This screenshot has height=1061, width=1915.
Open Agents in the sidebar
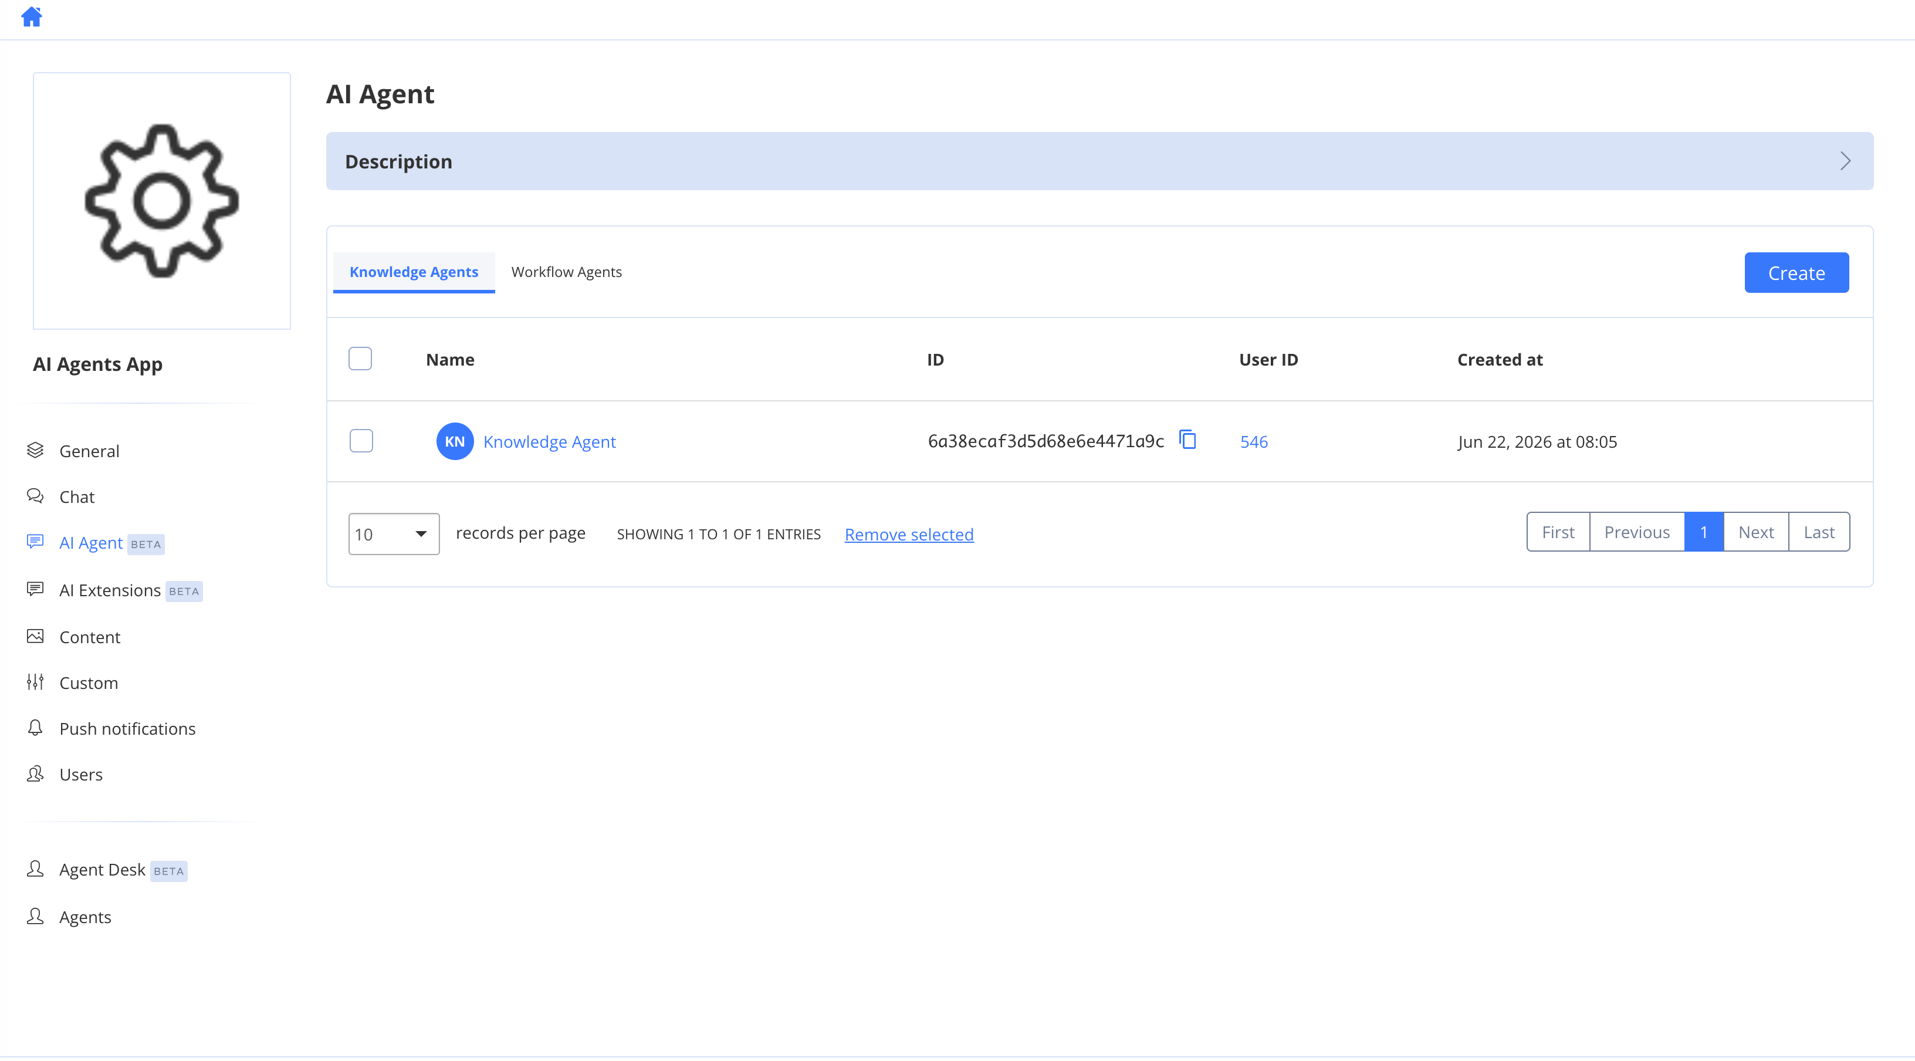[x=86, y=917]
